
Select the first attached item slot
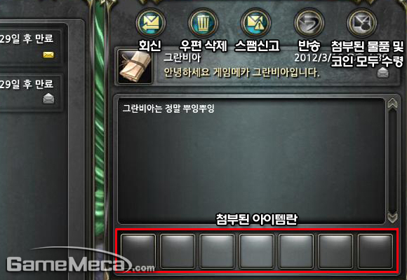click(x=138, y=251)
